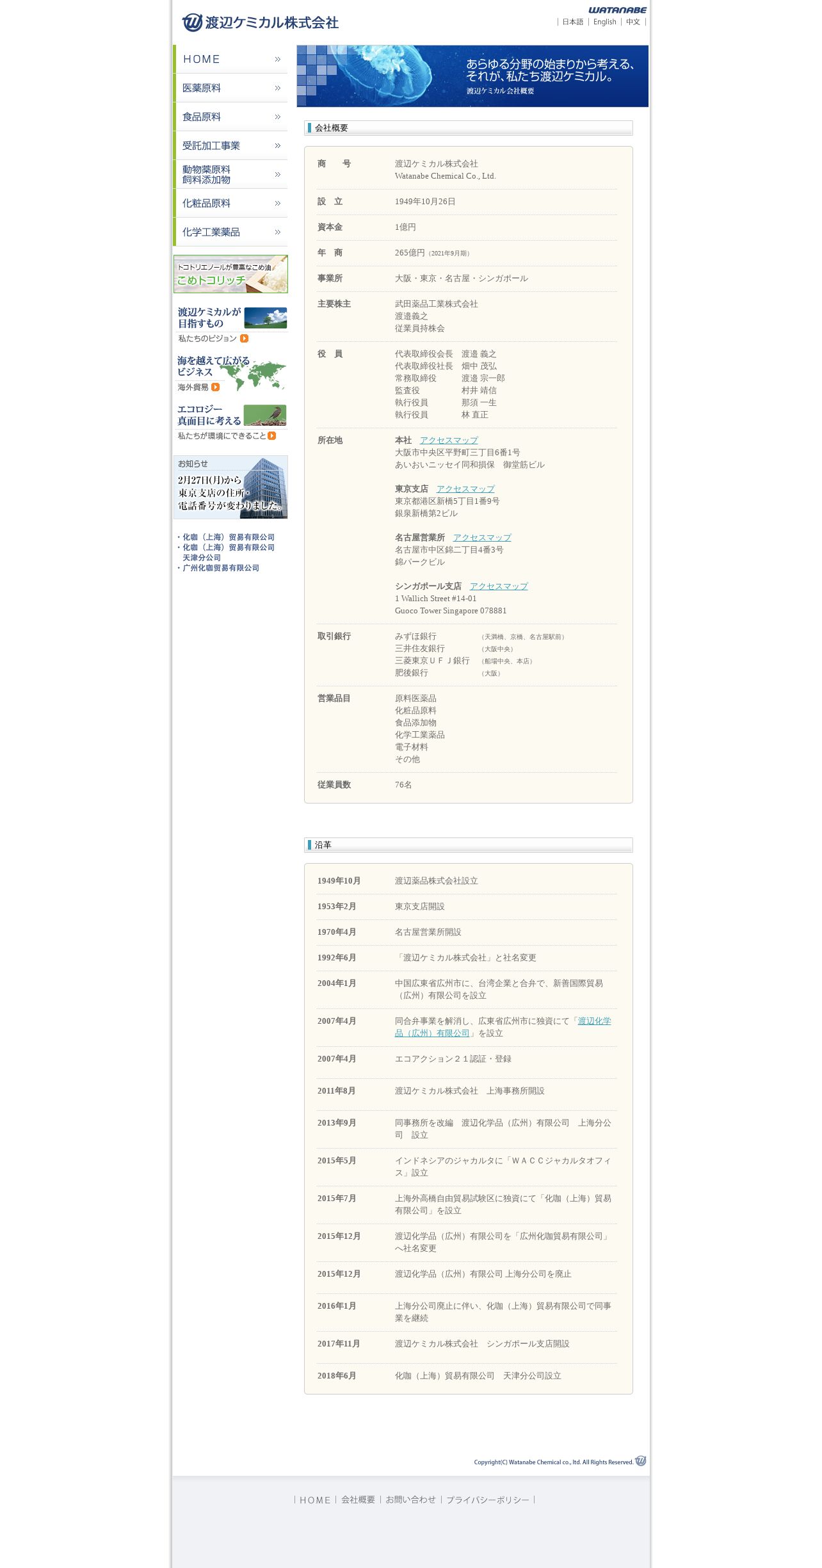Viewport: 822px width, 1568px height.
Task: Switch language to 日本語
Action: point(573,22)
